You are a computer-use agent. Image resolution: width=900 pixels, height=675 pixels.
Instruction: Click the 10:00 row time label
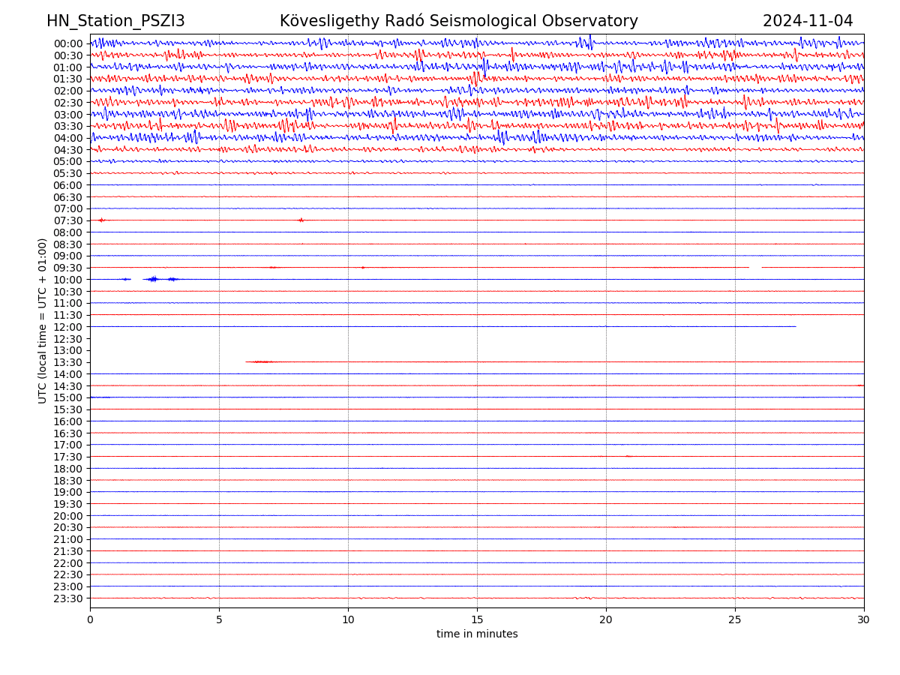(x=67, y=280)
